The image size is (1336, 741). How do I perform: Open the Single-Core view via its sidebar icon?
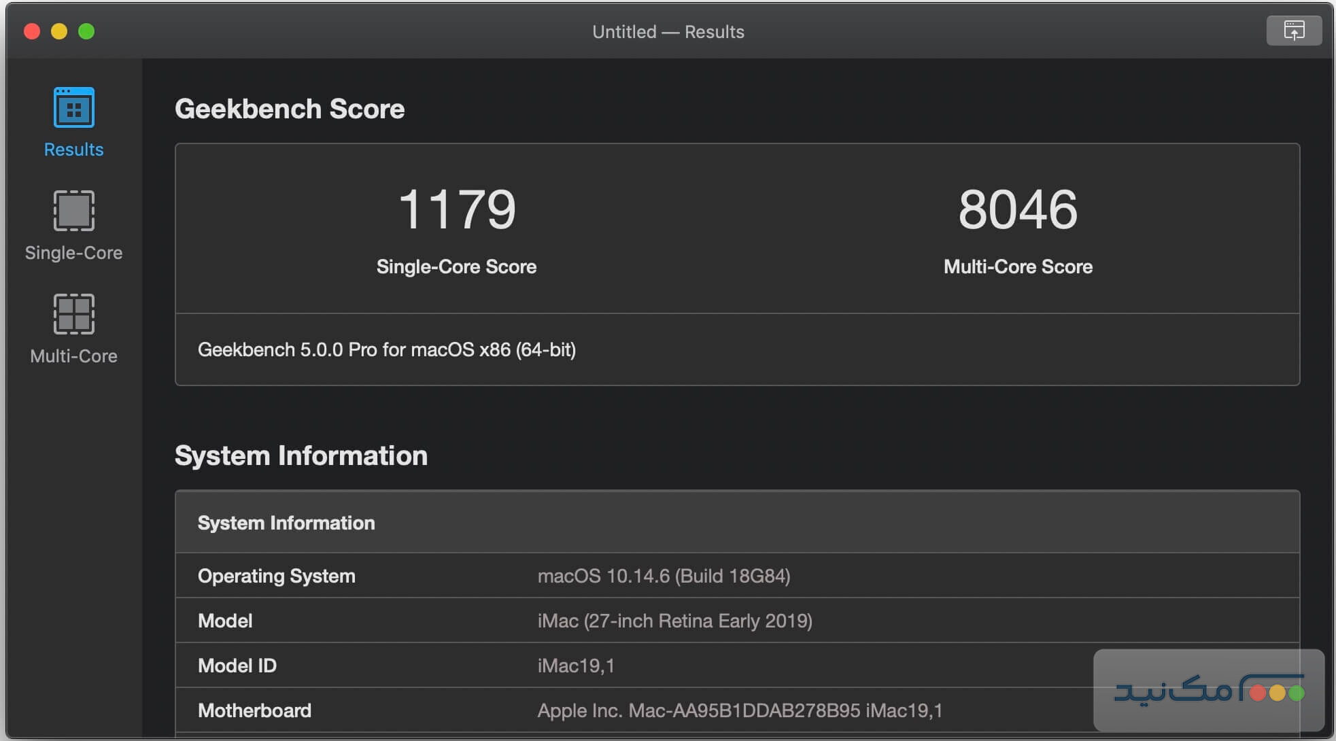[x=73, y=211]
